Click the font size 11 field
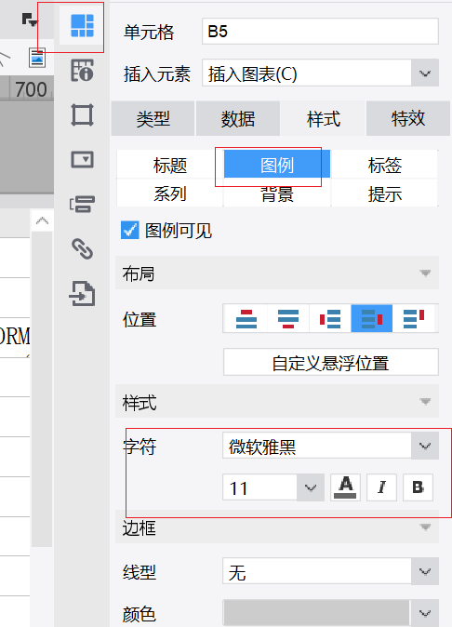The height and width of the screenshot is (627, 452). pos(259,487)
